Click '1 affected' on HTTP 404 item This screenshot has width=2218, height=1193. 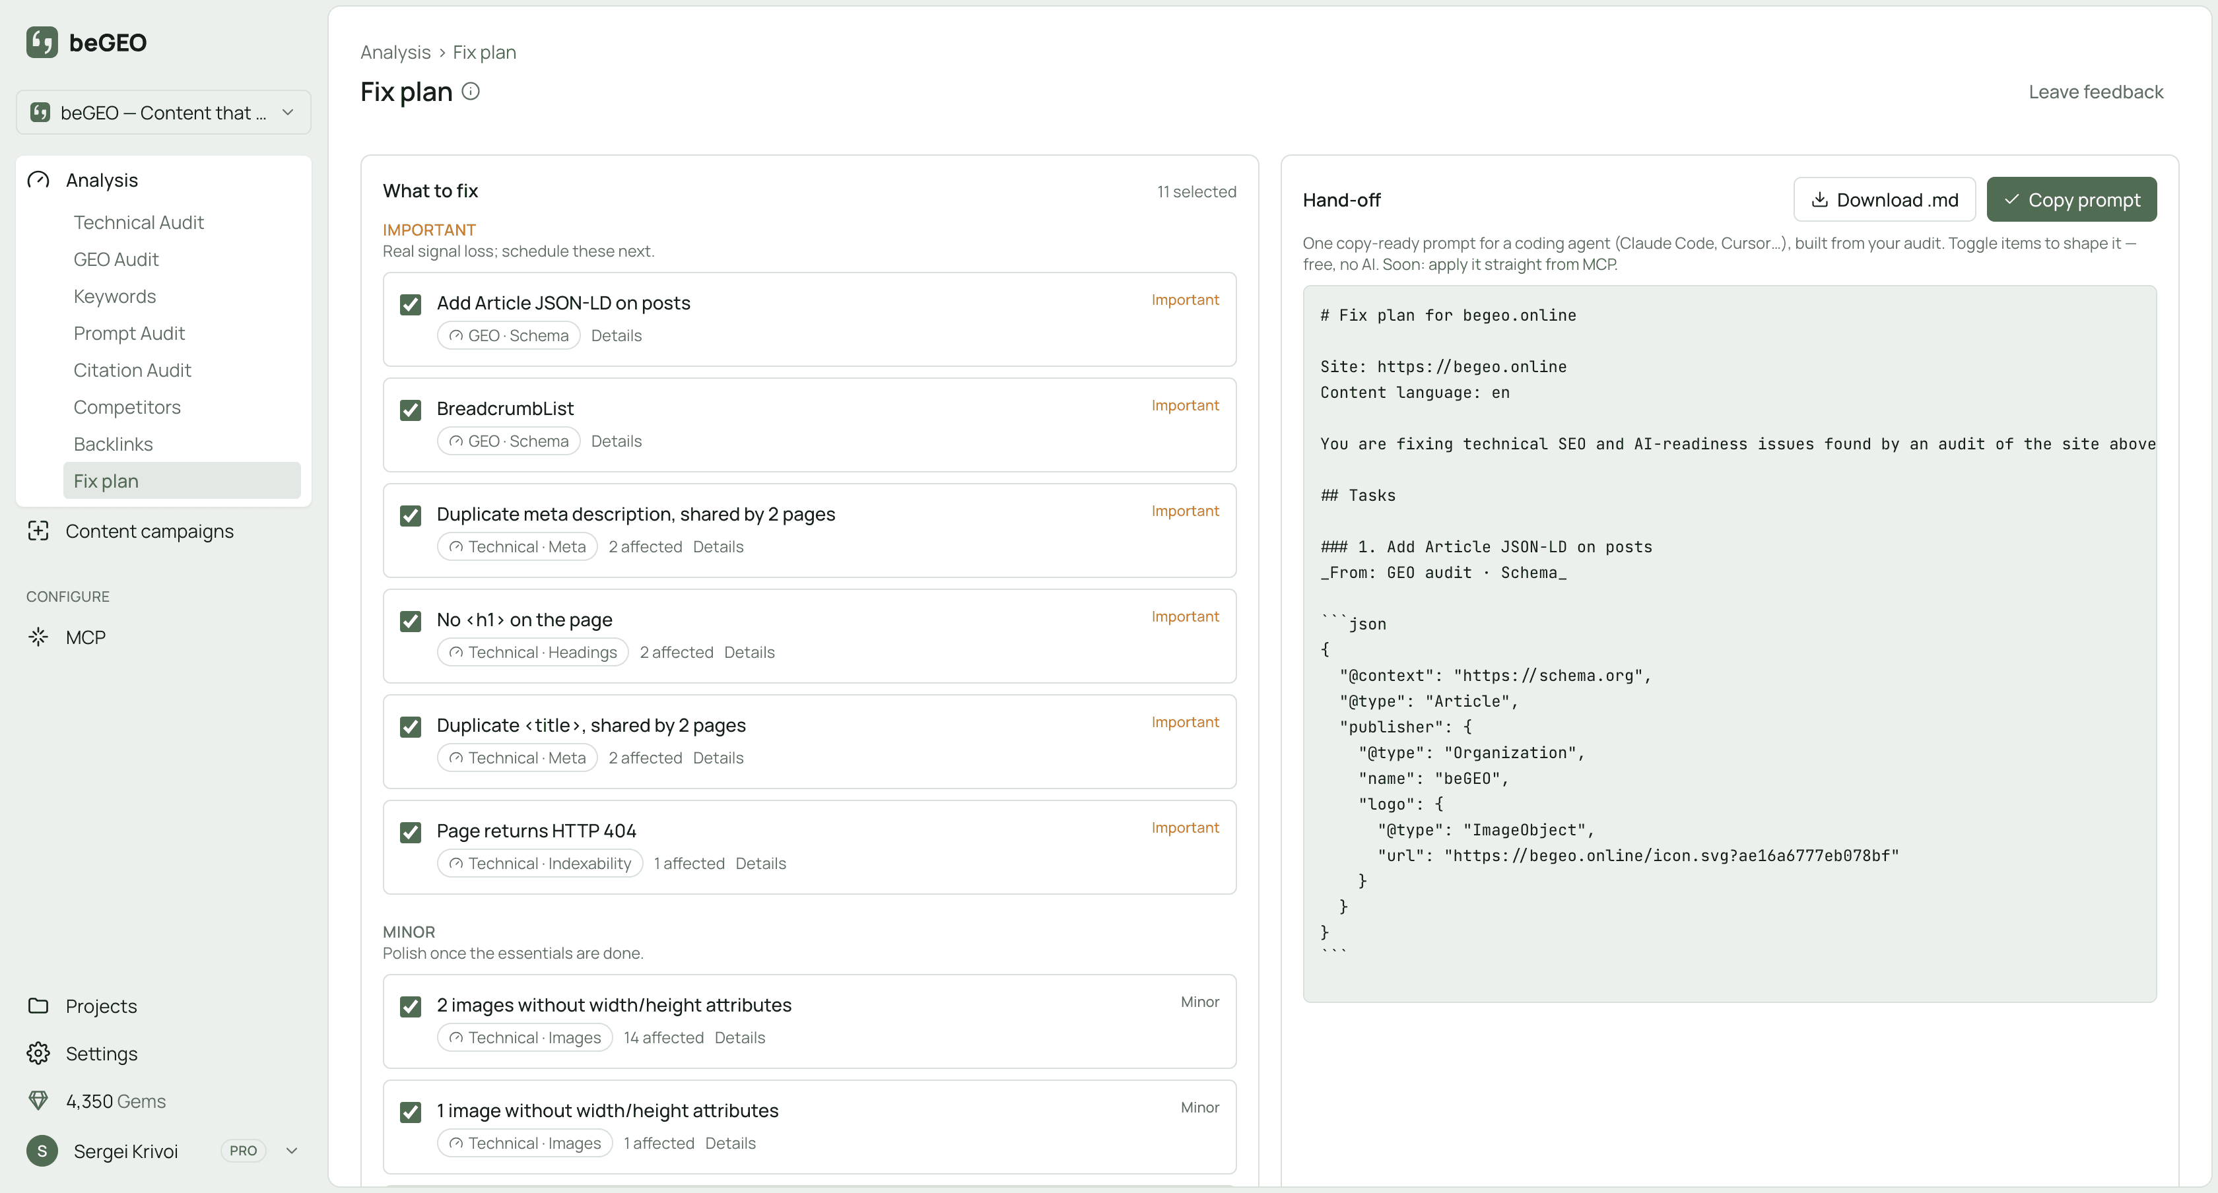(689, 863)
